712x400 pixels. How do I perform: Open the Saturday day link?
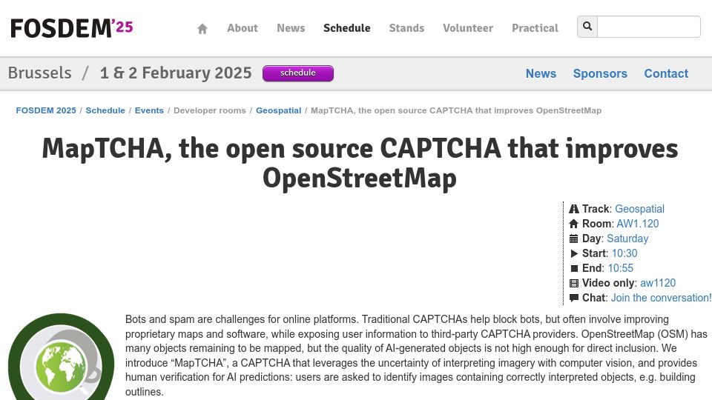point(627,239)
